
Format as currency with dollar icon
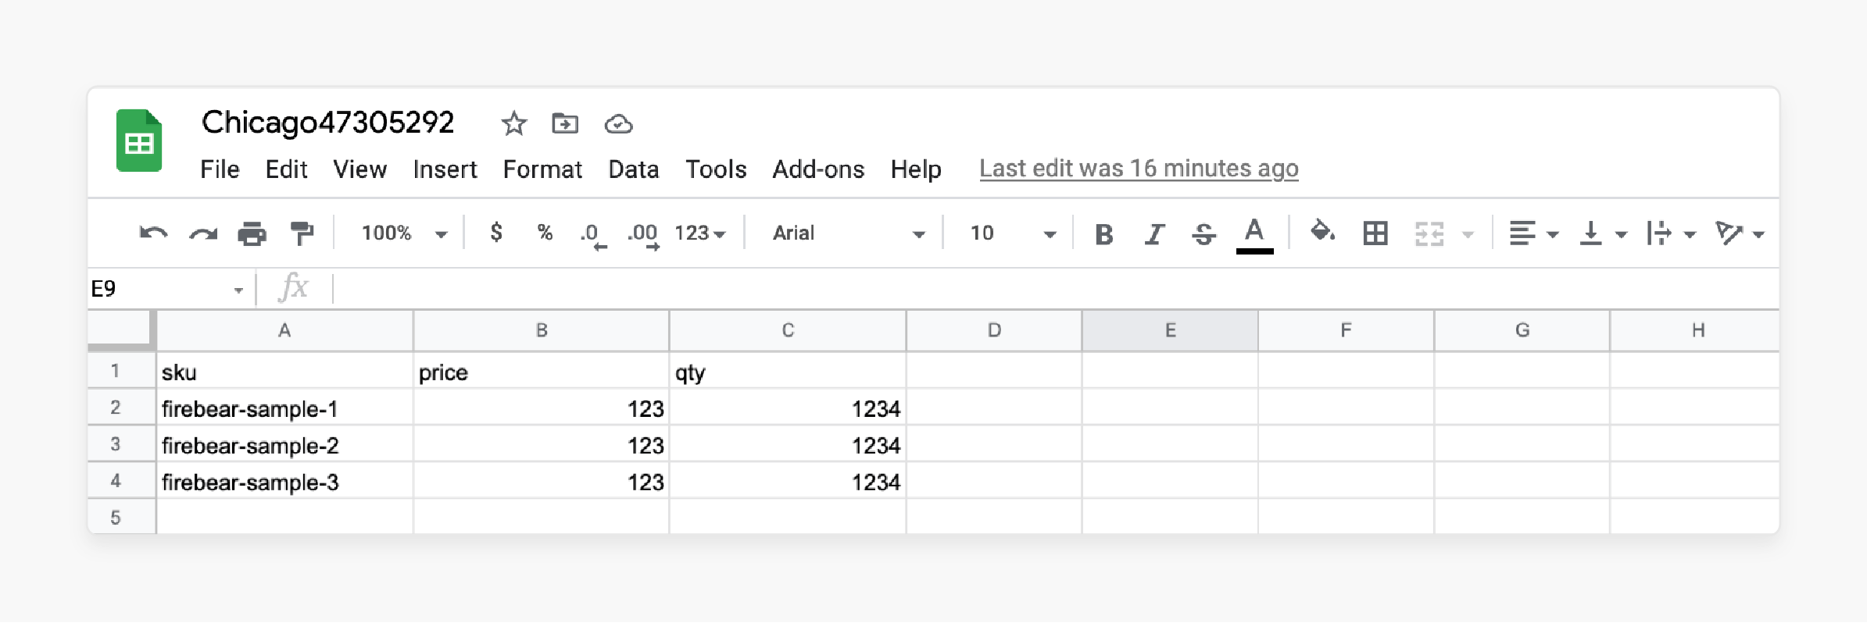[x=495, y=233]
